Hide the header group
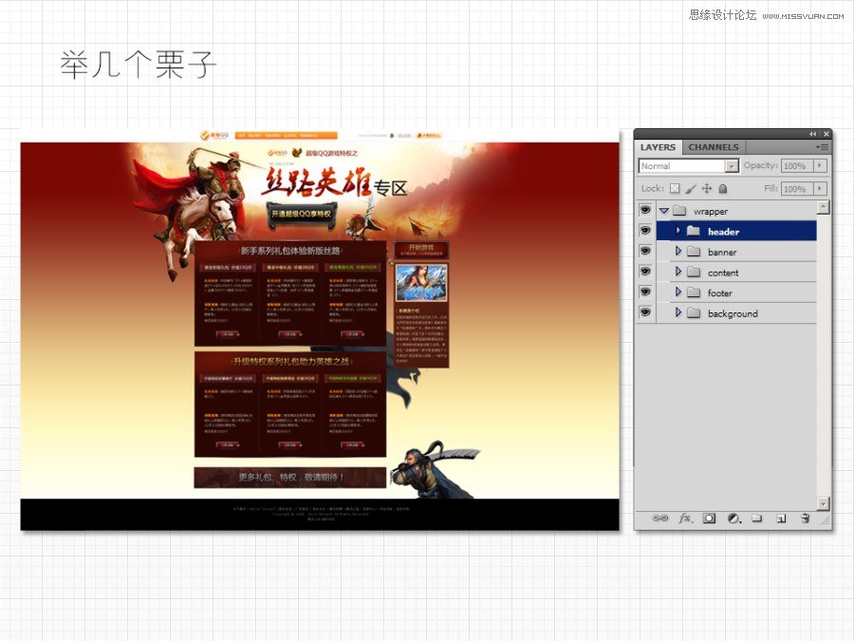This screenshot has width=854, height=641. pyautogui.click(x=645, y=231)
